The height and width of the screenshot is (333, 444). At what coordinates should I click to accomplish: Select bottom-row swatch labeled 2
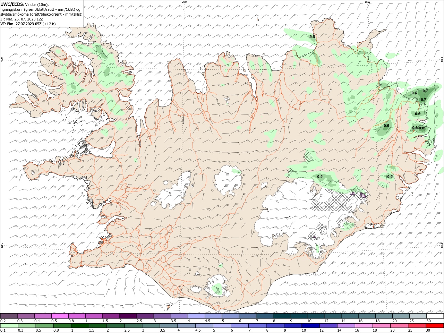pos(116,326)
